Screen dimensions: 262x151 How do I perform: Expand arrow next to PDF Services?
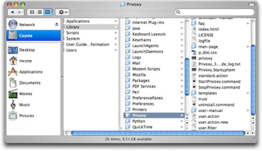click(182, 86)
